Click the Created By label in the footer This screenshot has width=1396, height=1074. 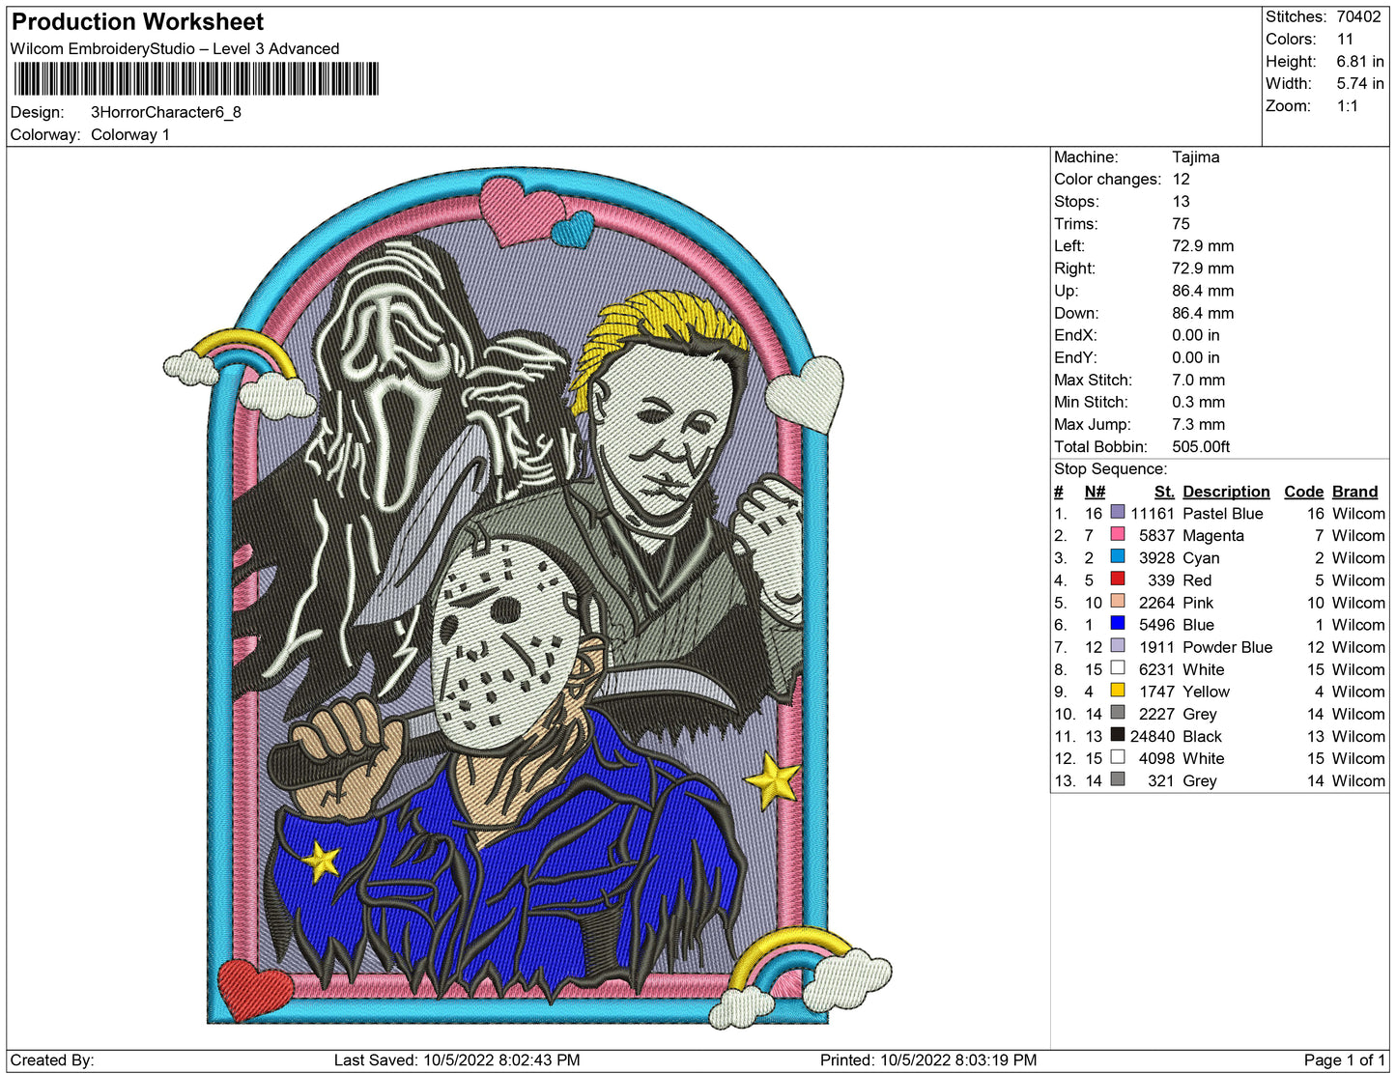click(x=52, y=1060)
